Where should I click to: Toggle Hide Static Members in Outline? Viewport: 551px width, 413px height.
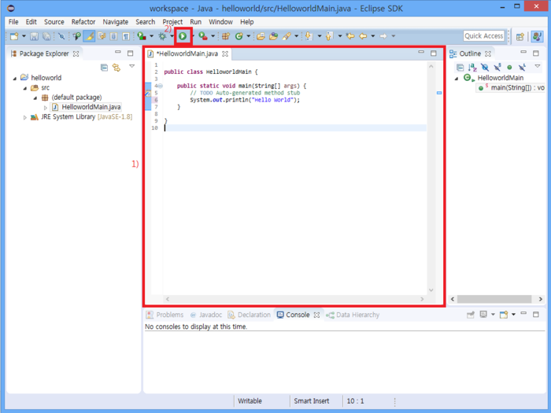[497, 67]
